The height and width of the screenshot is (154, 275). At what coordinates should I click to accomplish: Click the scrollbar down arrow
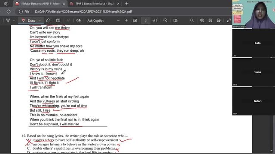[x=271, y=151]
